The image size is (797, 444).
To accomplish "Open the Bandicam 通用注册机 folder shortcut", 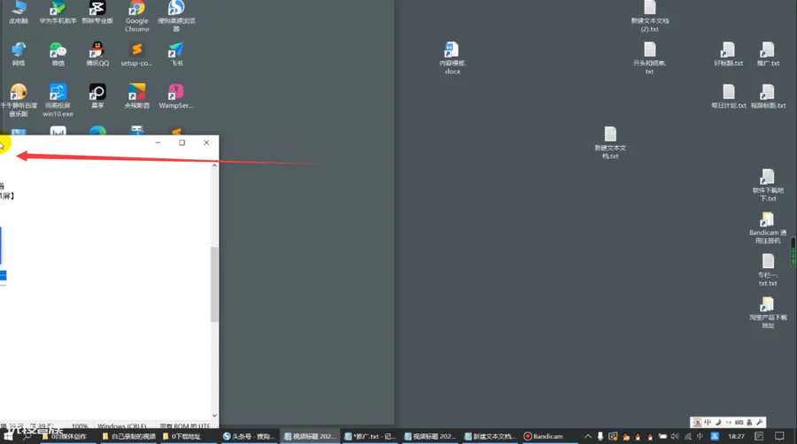I will point(768,227).
